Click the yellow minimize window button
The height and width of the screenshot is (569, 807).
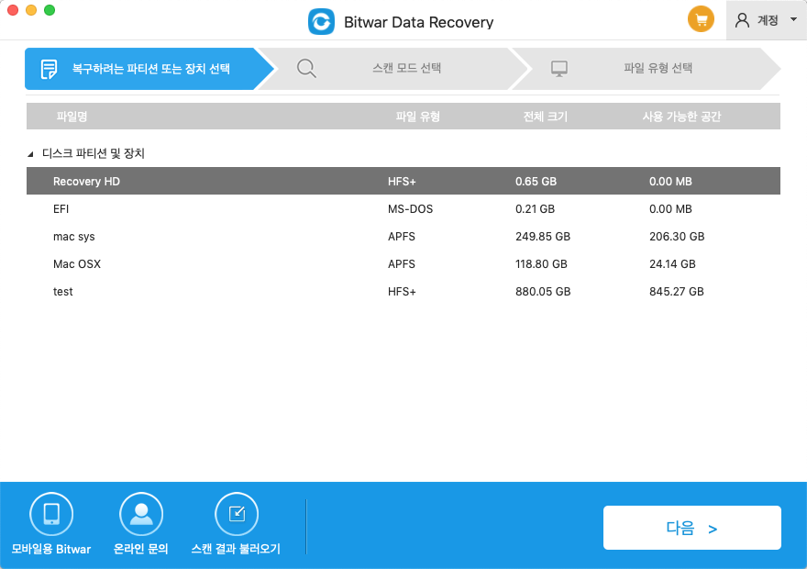[x=31, y=10]
